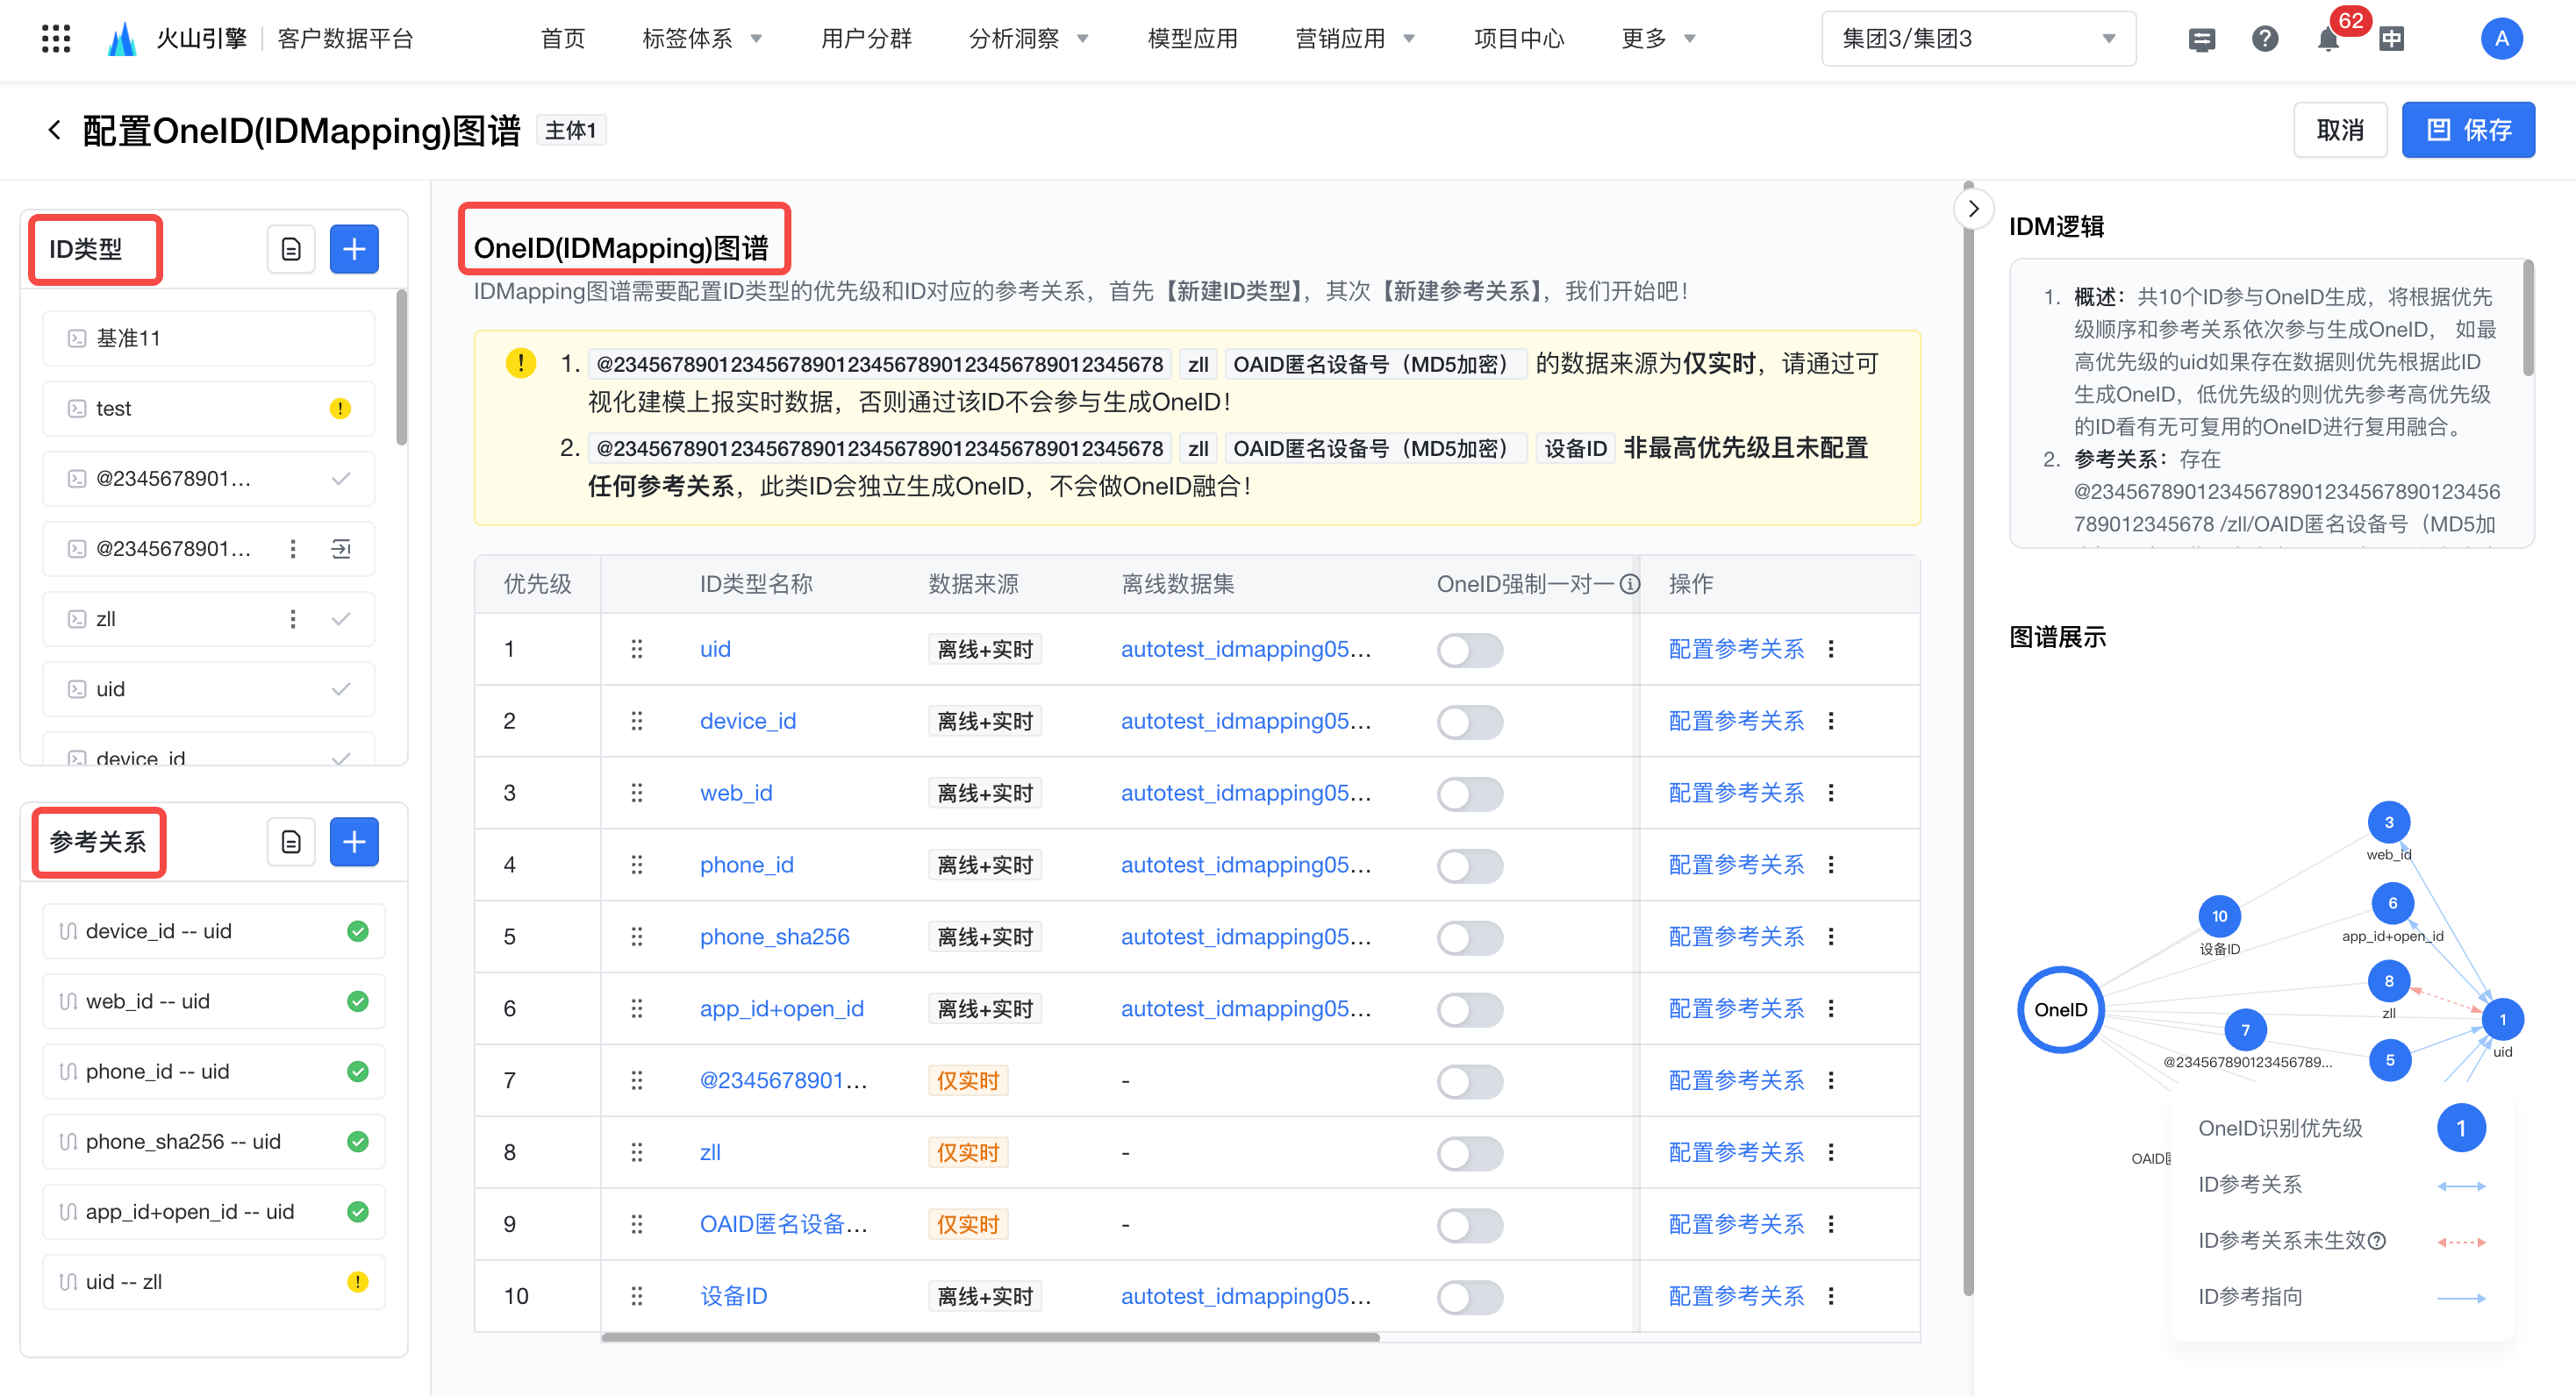The height and width of the screenshot is (1396, 2576).
Task: Collapse the right IDM逻辑 panel chevron
Action: pyautogui.click(x=1973, y=209)
